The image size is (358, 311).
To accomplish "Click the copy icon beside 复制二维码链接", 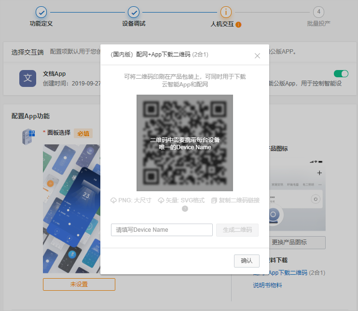I will coord(214,200).
